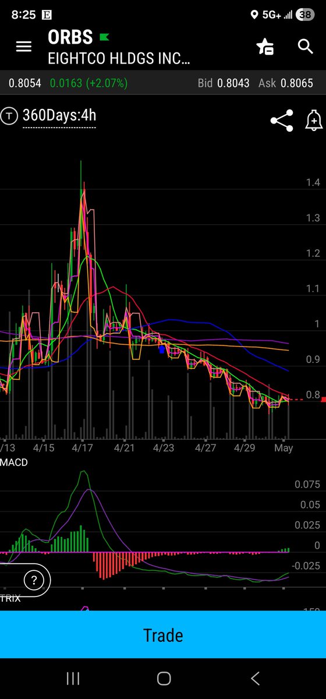Tap the 4/23 date on axis
This screenshot has height=699, width=326.
(164, 448)
